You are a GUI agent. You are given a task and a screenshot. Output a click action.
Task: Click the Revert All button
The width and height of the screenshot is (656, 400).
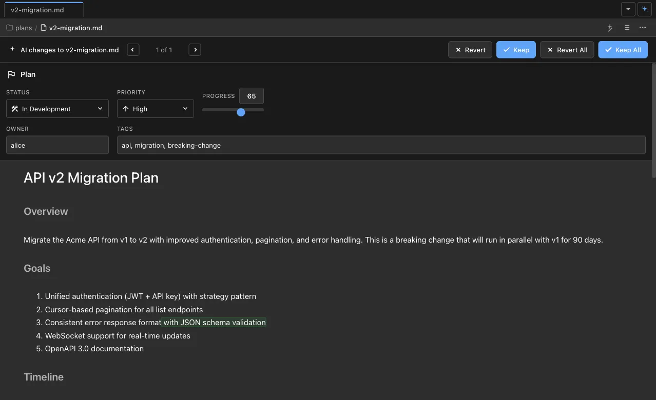[x=567, y=50]
